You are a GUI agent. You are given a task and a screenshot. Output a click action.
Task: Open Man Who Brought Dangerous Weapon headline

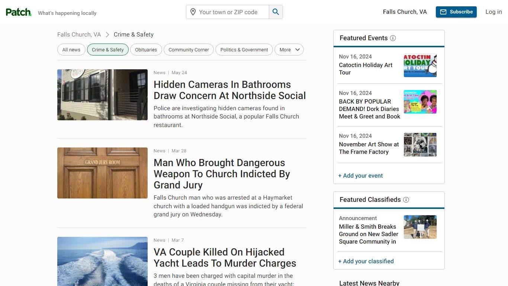pyautogui.click(x=222, y=174)
